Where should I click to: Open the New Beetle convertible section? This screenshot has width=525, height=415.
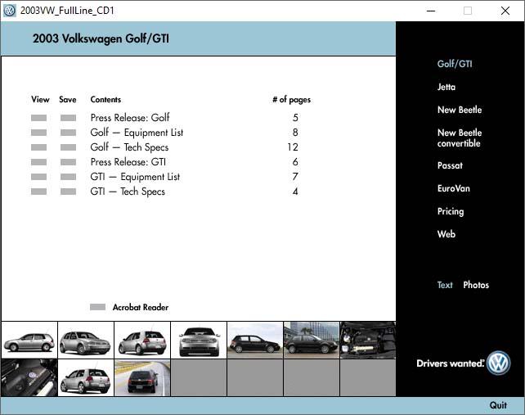[x=460, y=138]
